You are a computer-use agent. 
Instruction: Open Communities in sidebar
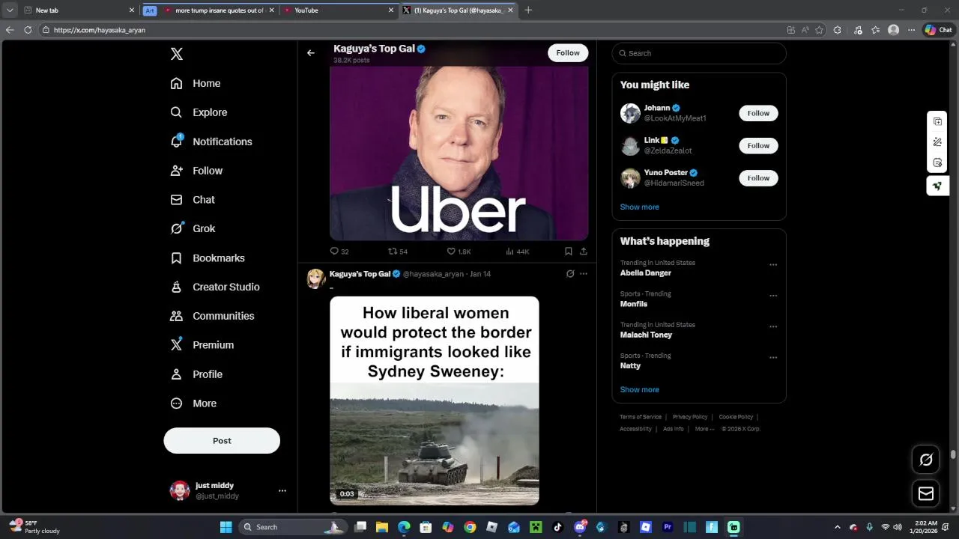click(212, 316)
